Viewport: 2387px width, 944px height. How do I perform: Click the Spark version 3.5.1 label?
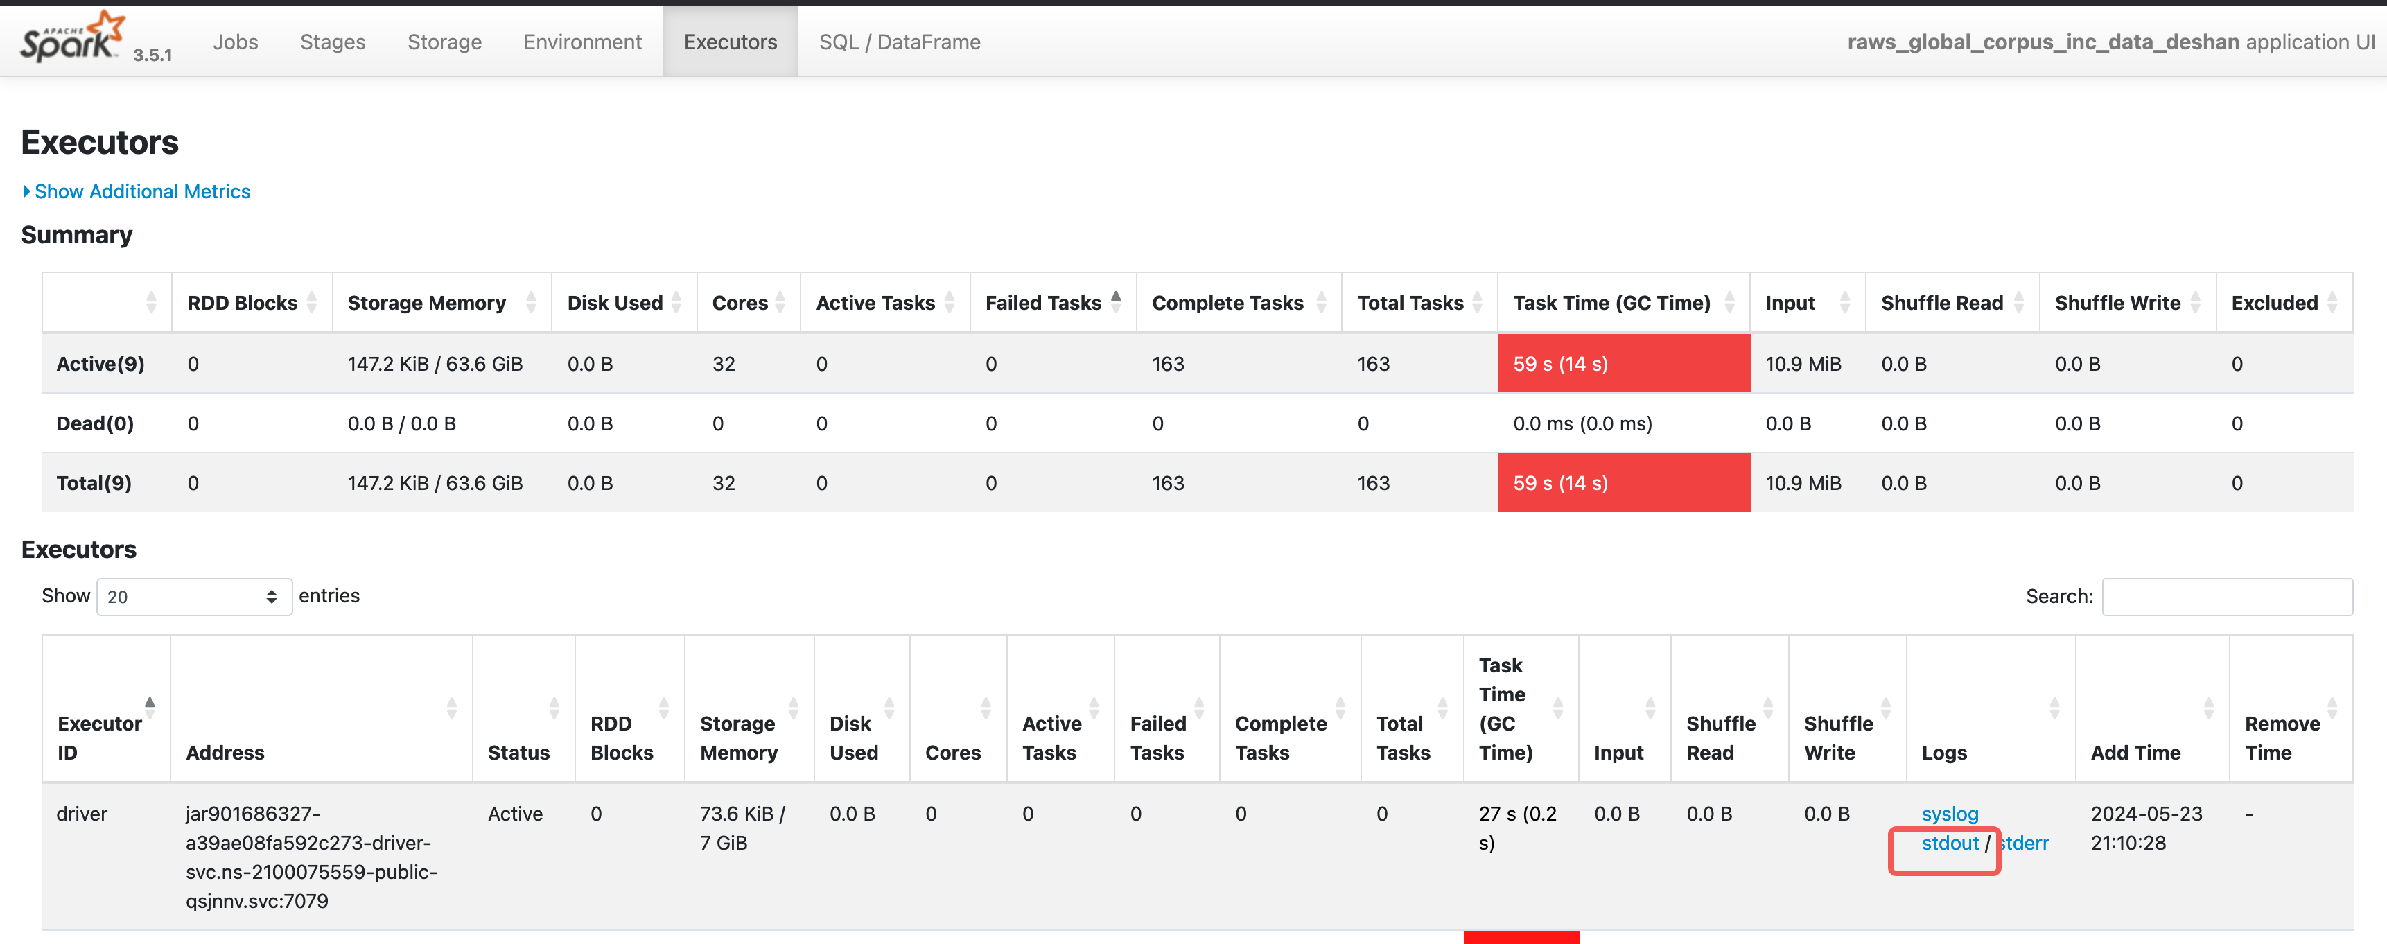pos(152,55)
